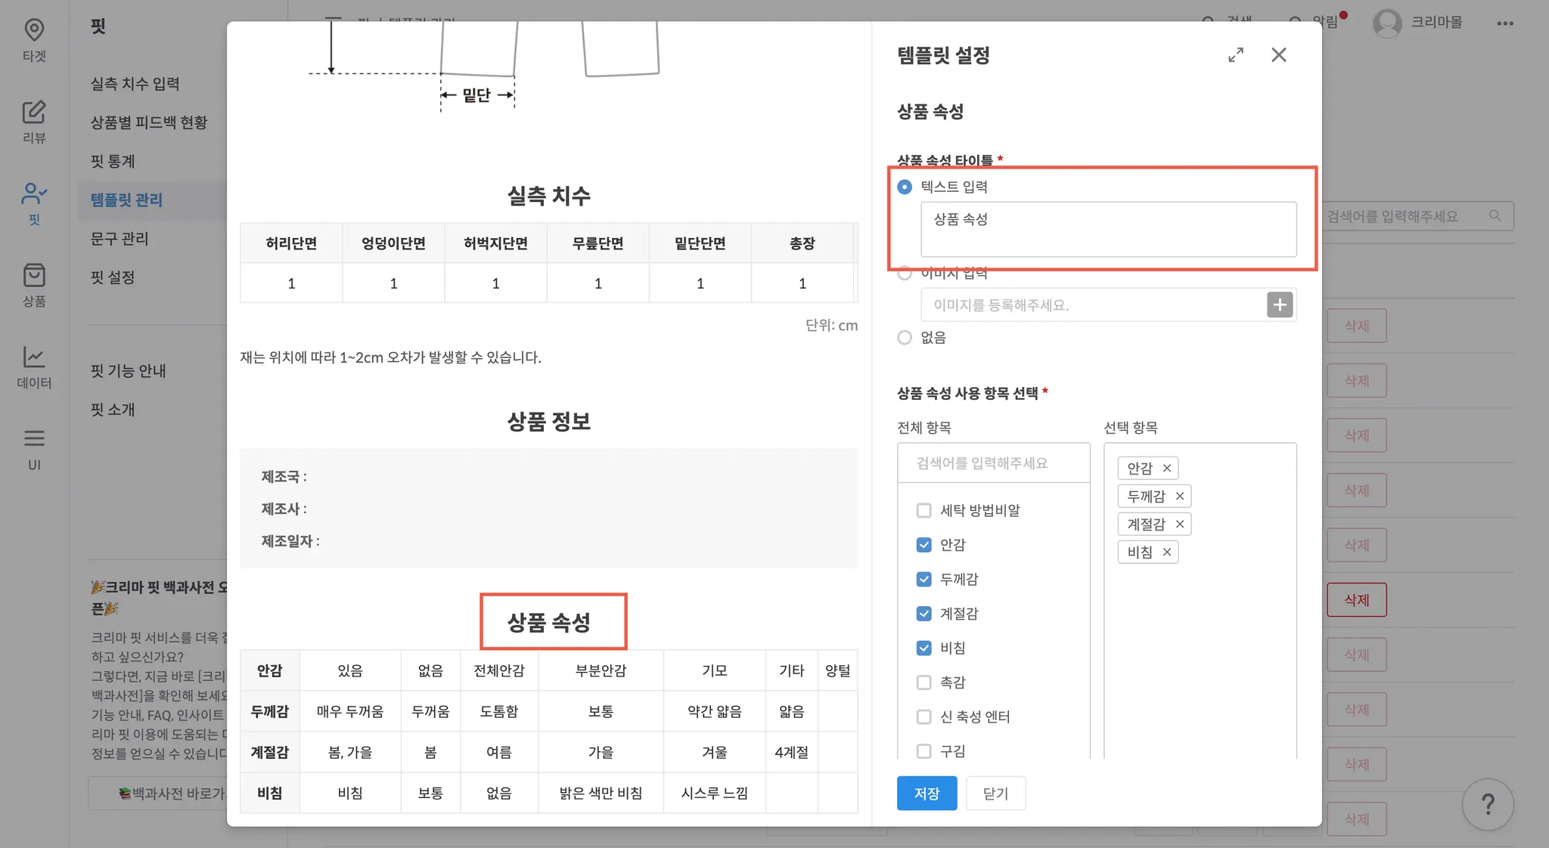Select the 없음 radio option
Image resolution: width=1549 pixels, height=848 pixels.
point(905,338)
